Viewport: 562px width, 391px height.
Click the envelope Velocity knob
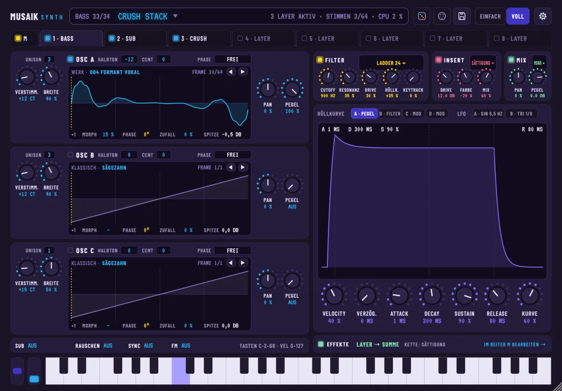334,295
